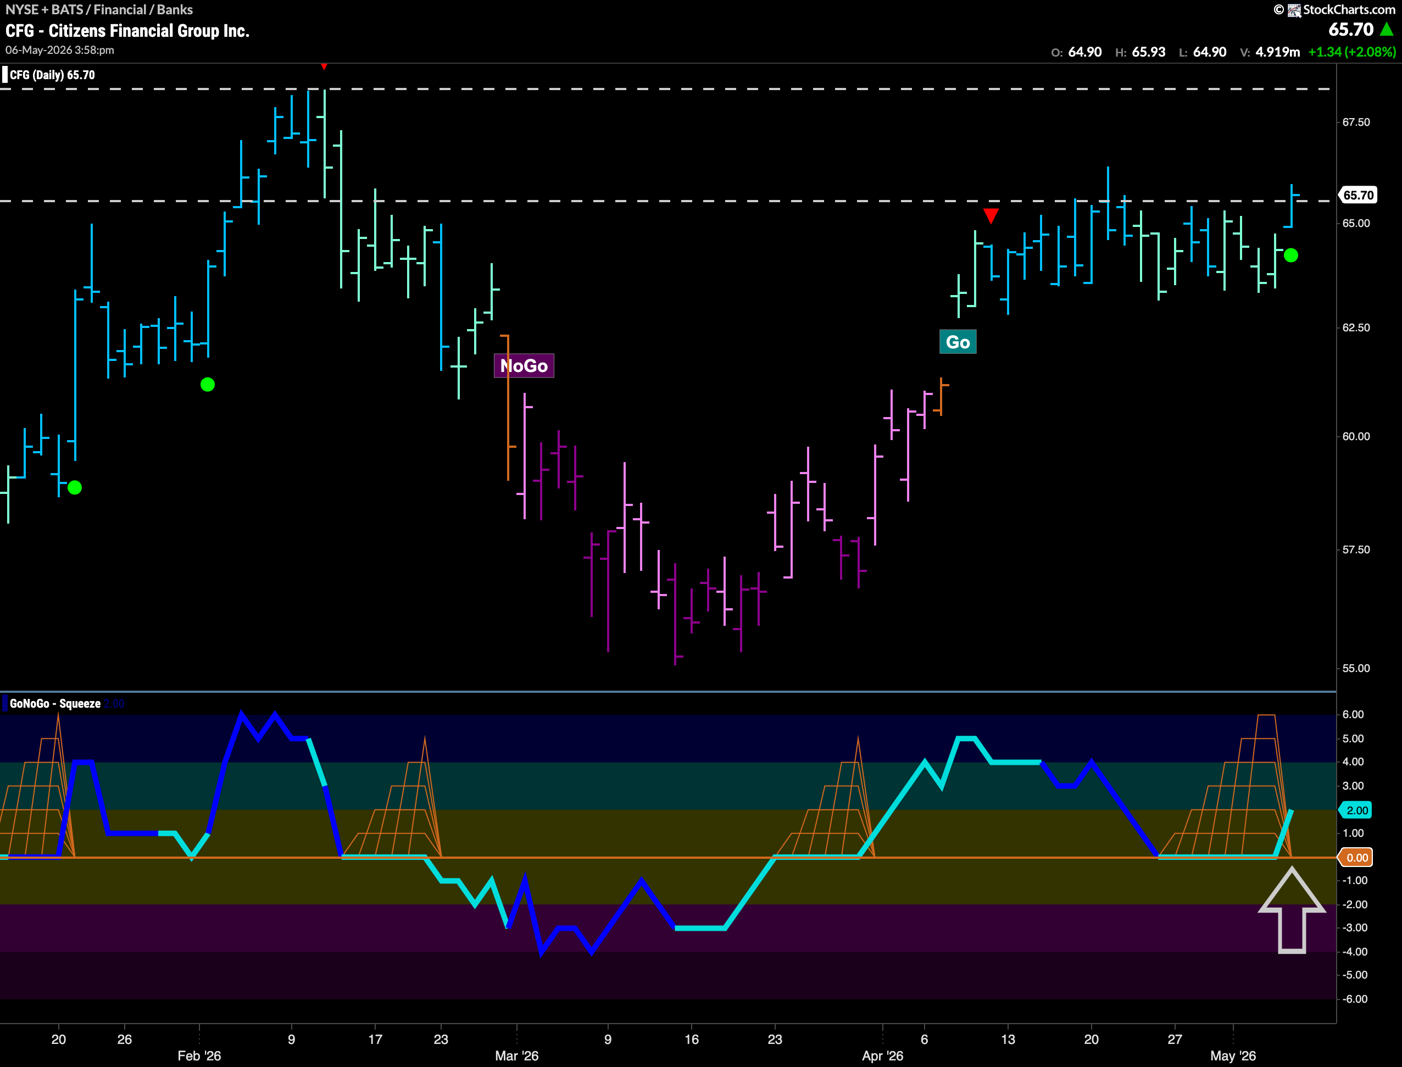
Task: Click the teal Go signal label
Action: pos(958,342)
